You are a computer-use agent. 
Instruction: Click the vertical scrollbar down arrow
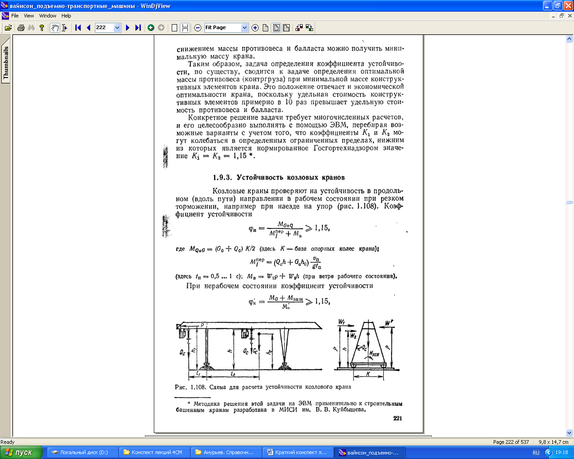pyautogui.click(x=570, y=433)
